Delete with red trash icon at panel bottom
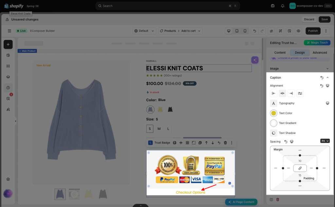This screenshot has height=207, width=335. 277,199
